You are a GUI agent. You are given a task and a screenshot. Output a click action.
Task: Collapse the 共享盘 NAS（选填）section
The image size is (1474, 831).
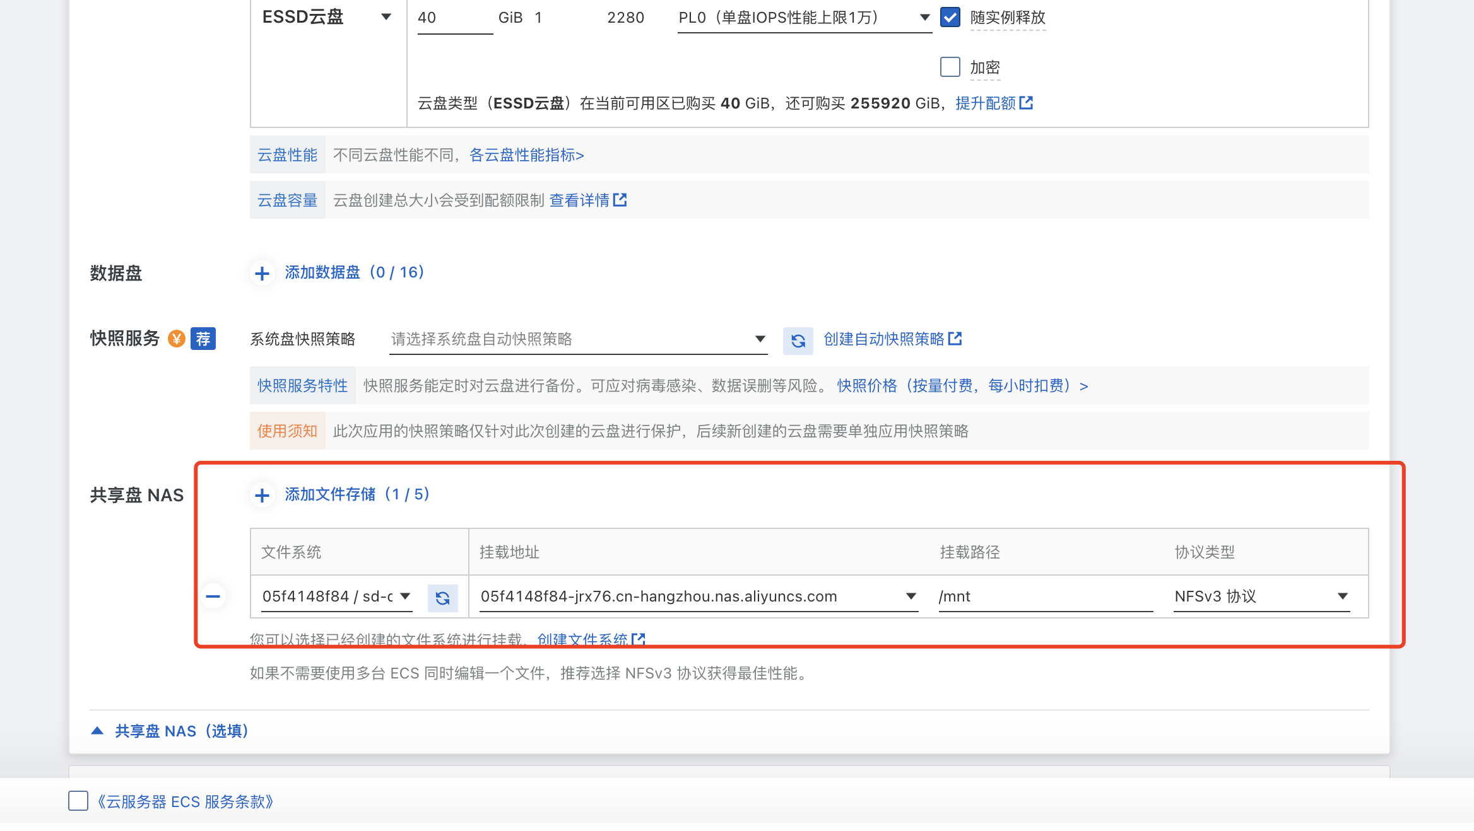point(169,731)
